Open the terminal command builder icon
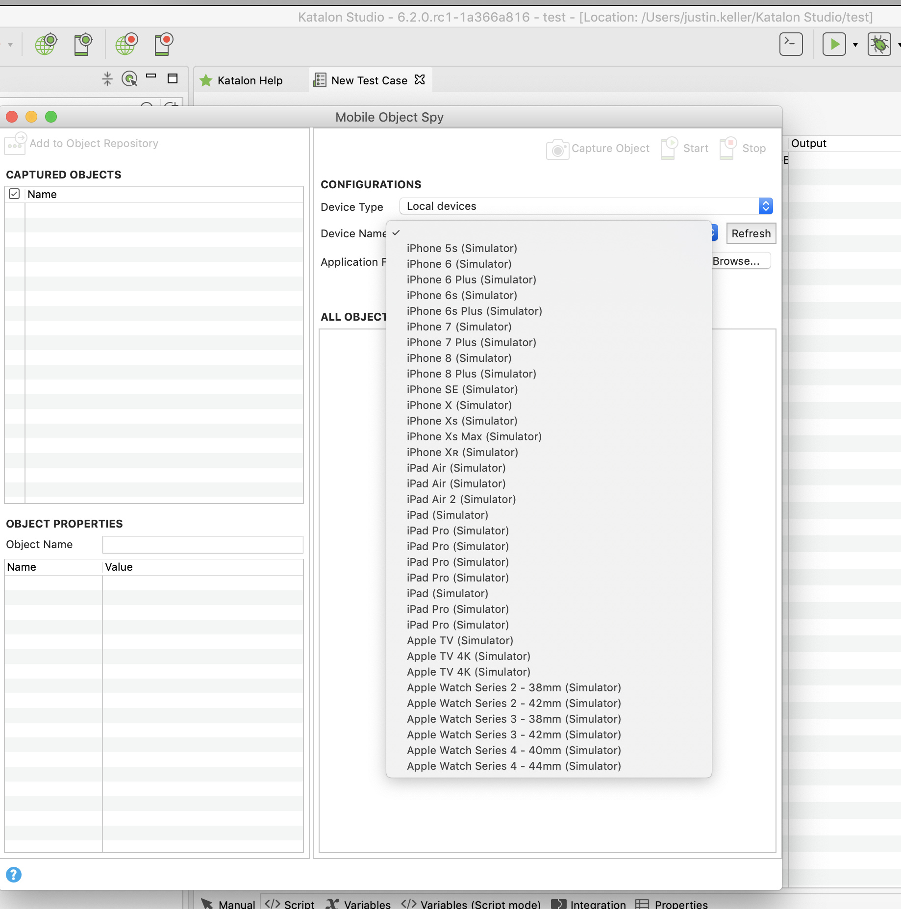 click(791, 45)
